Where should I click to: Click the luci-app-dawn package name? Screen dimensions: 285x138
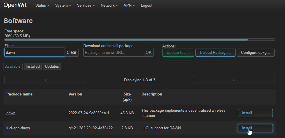pos(18,128)
